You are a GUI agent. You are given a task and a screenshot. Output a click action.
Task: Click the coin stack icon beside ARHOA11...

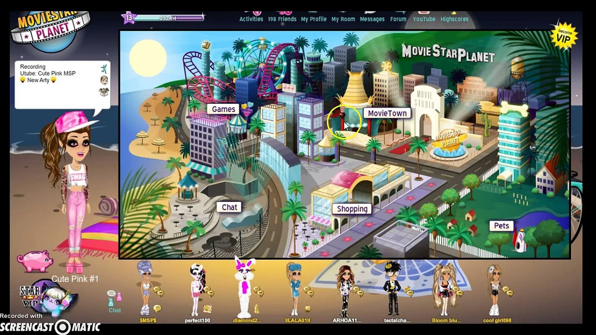pos(358,292)
